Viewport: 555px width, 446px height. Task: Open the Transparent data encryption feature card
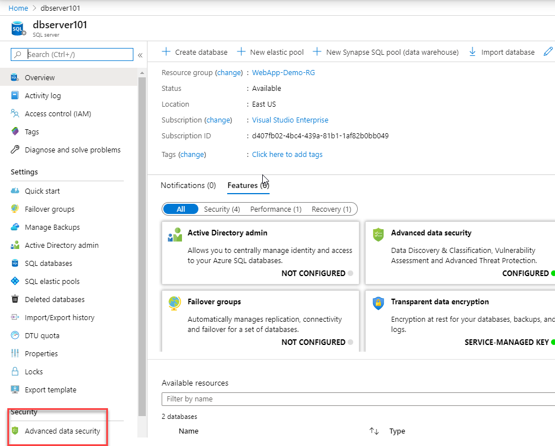[460, 321]
